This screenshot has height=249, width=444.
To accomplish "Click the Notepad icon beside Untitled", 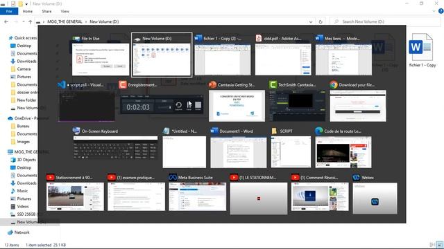I will (166, 131).
